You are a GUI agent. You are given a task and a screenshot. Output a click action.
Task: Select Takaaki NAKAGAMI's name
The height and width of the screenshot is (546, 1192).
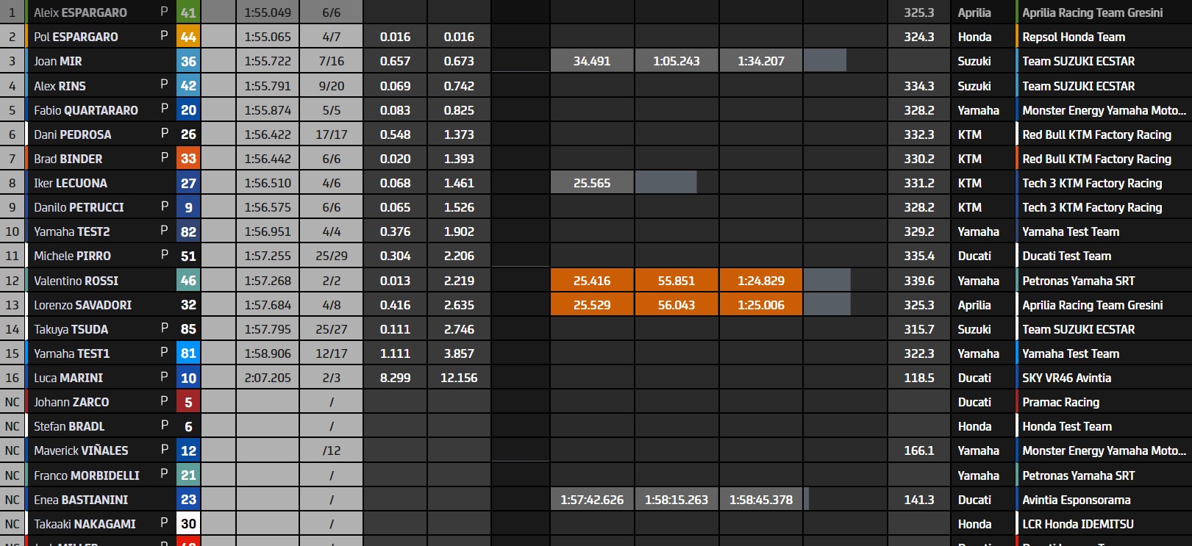coord(85,524)
